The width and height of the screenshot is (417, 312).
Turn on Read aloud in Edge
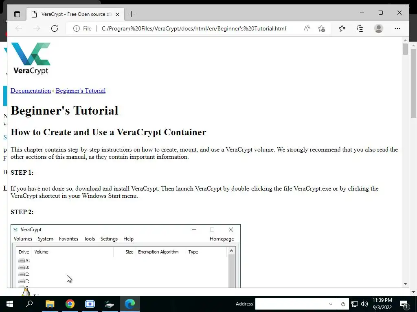(x=307, y=28)
